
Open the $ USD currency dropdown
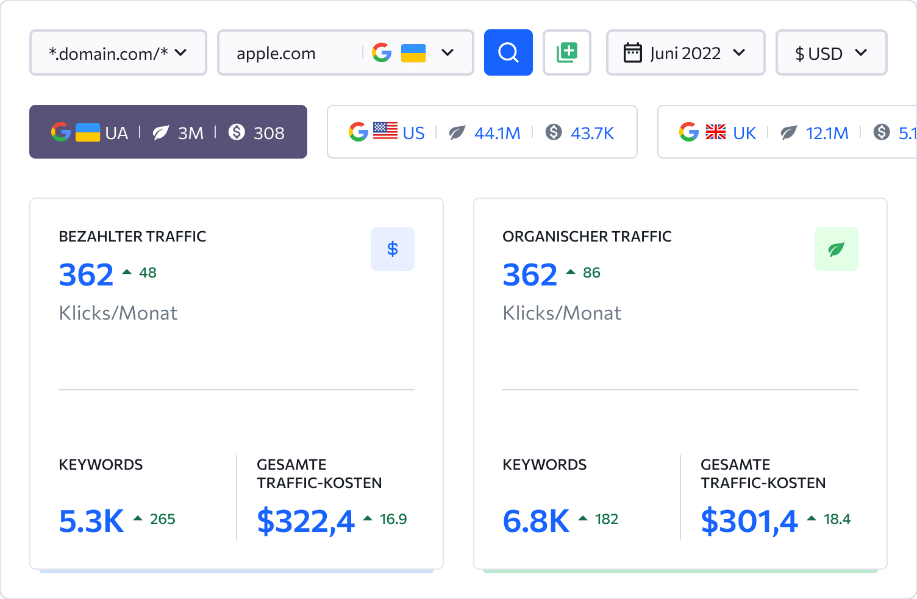pos(832,52)
